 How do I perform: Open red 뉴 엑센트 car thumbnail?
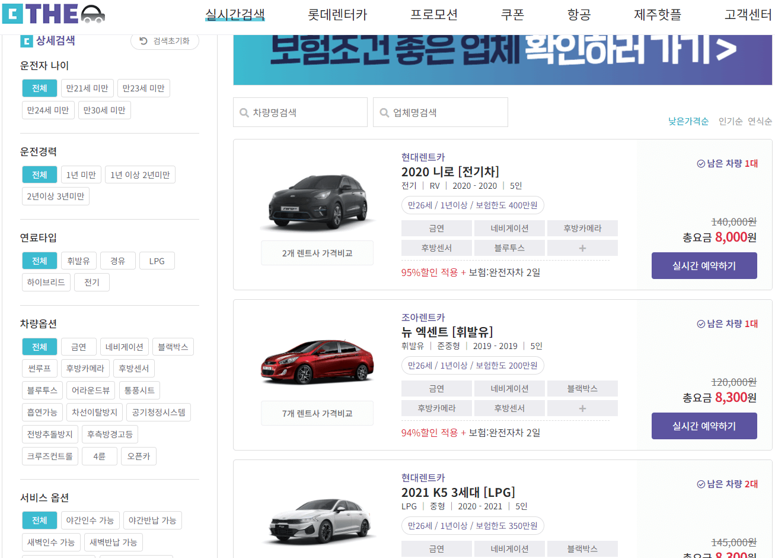(x=317, y=362)
